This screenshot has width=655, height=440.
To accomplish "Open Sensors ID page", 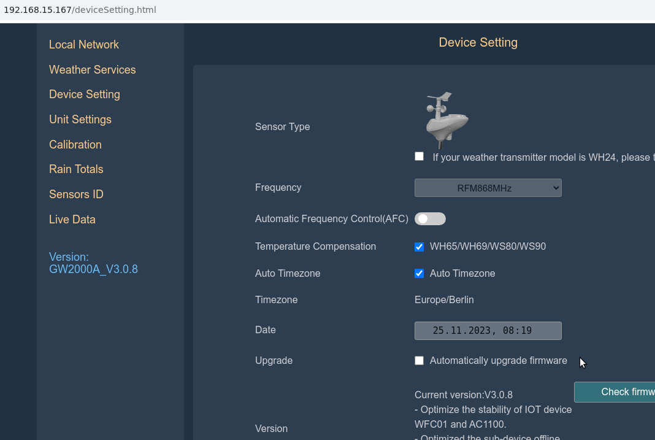I will tap(76, 195).
